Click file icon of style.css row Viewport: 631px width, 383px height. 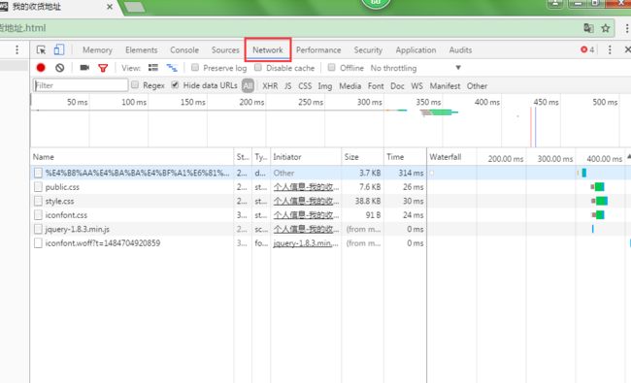pyautogui.click(x=38, y=201)
